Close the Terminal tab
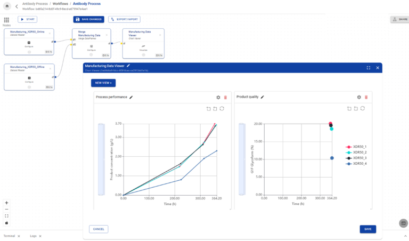 (19, 236)
